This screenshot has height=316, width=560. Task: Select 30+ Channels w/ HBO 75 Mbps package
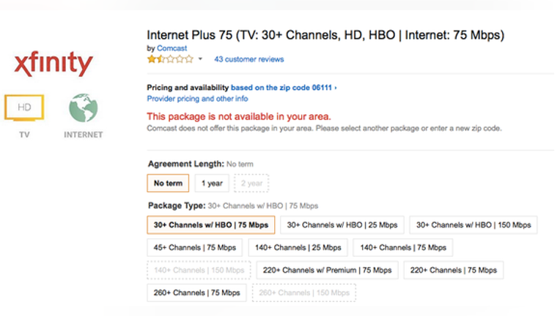pyautogui.click(x=210, y=225)
